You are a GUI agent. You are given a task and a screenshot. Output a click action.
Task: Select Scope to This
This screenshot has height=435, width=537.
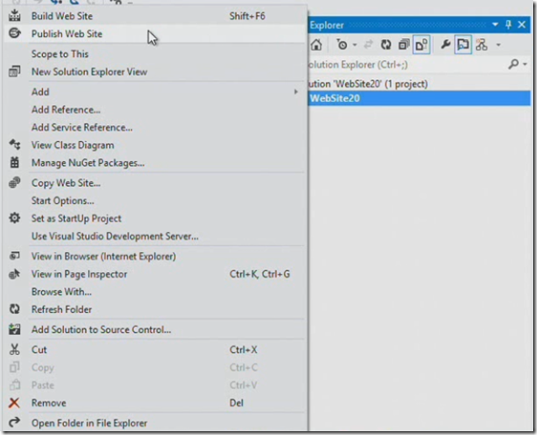(154, 54)
